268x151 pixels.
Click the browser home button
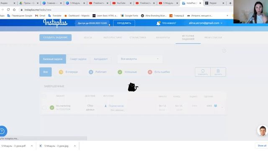pyautogui.click(x=14, y=10)
